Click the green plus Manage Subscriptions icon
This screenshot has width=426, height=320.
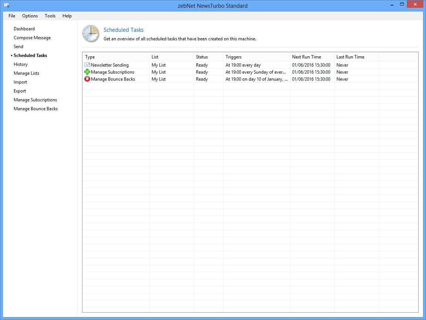(87, 72)
